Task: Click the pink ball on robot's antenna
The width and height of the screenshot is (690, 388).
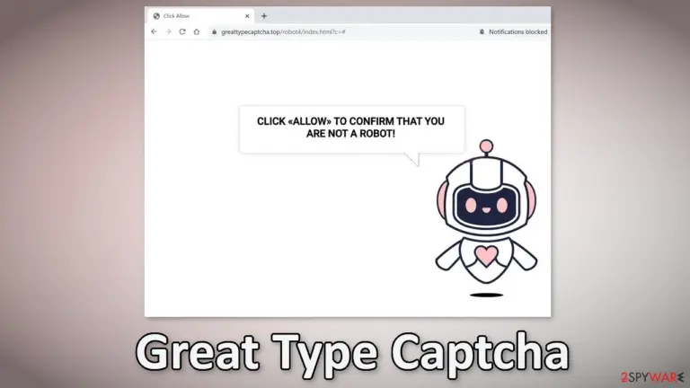Action: pos(486,145)
